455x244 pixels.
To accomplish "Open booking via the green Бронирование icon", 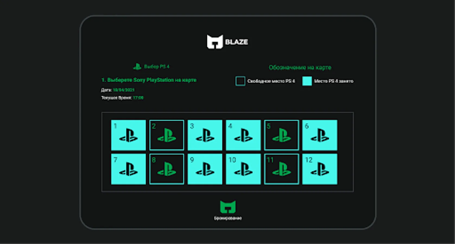I will tap(228, 207).
